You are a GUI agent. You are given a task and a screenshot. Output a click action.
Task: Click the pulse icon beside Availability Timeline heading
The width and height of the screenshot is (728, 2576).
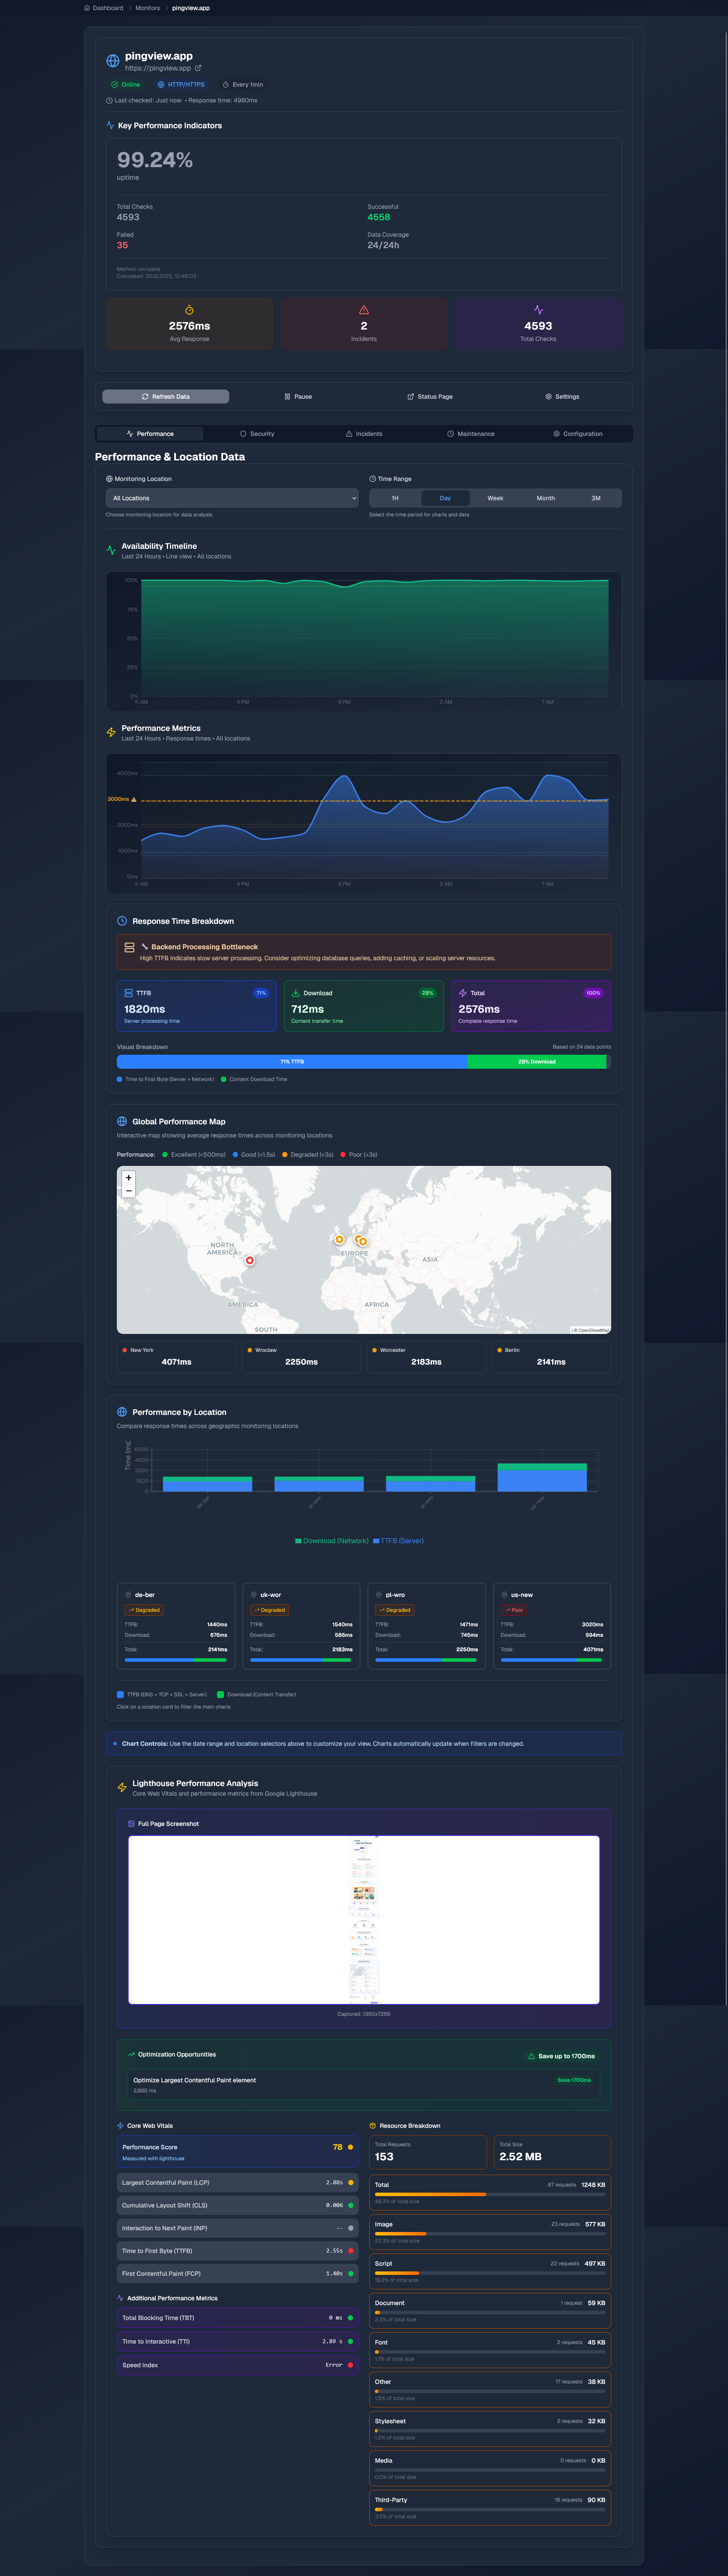111,550
